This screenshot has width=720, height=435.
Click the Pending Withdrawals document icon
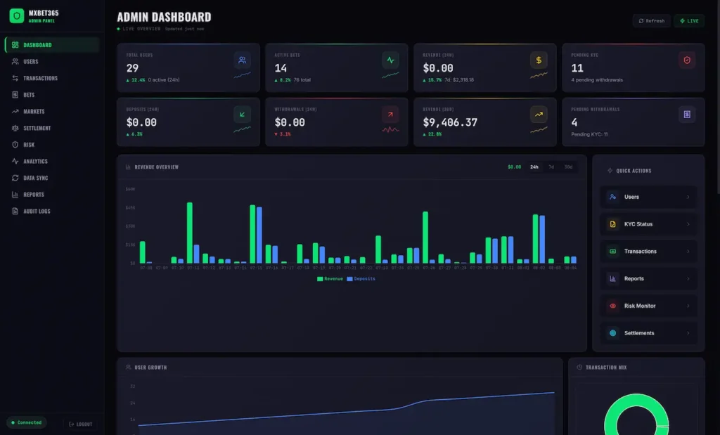[x=687, y=115]
